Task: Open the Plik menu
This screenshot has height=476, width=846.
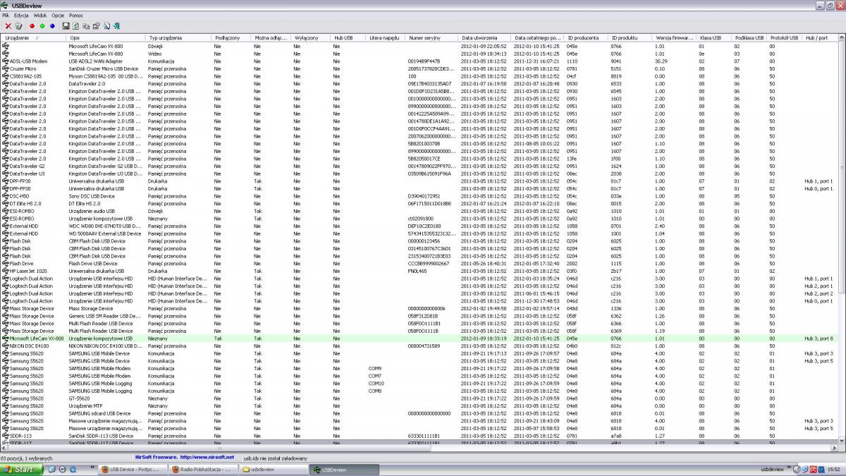Action: coord(6,15)
